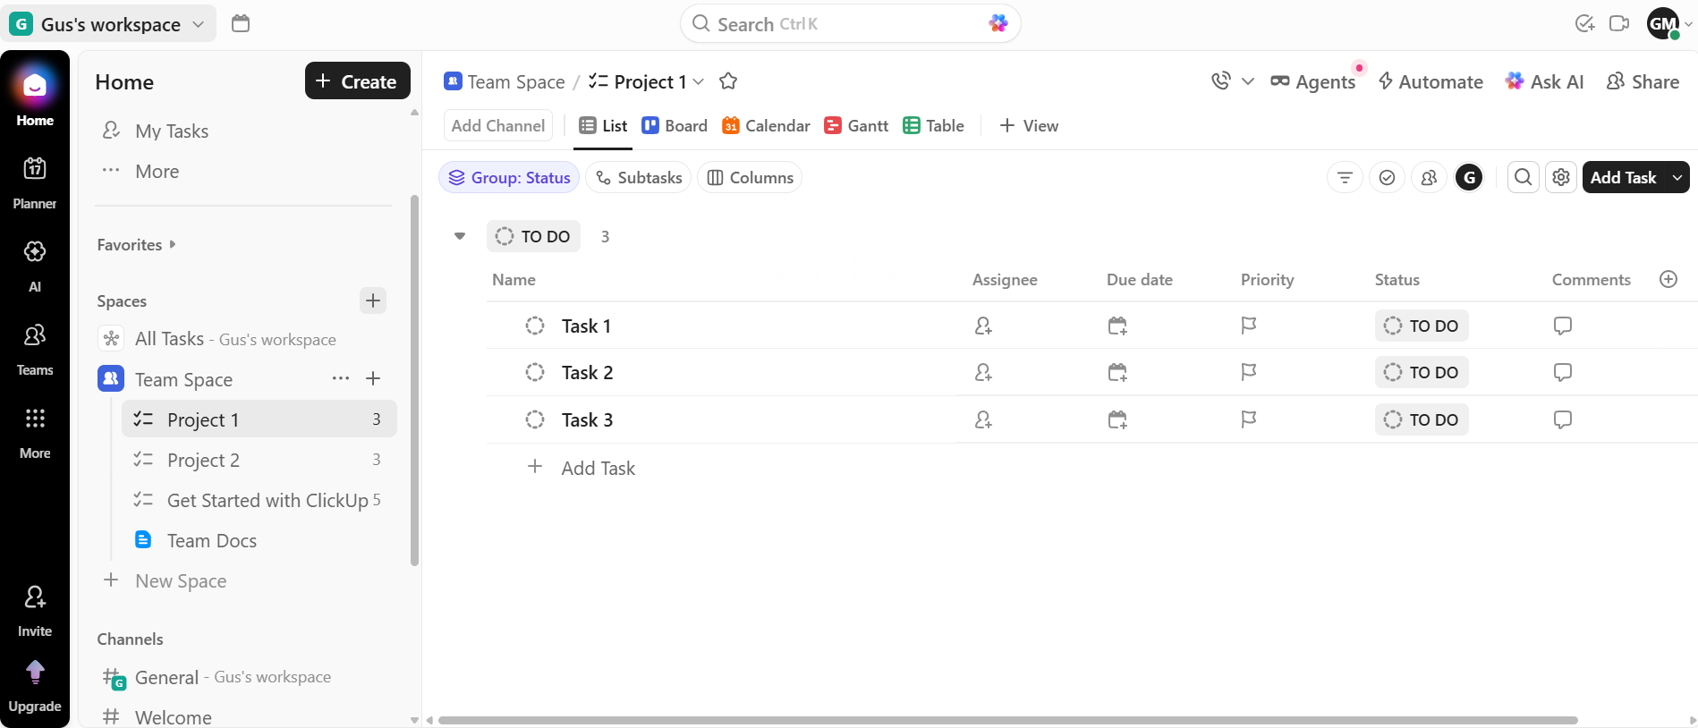The width and height of the screenshot is (1698, 728).
Task: Open the Automate button
Action: tap(1430, 81)
